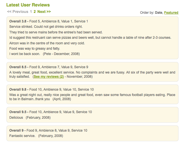Open page 1 of user reviews
Viewport: 183px width, 142px height.
coord(31,12)
